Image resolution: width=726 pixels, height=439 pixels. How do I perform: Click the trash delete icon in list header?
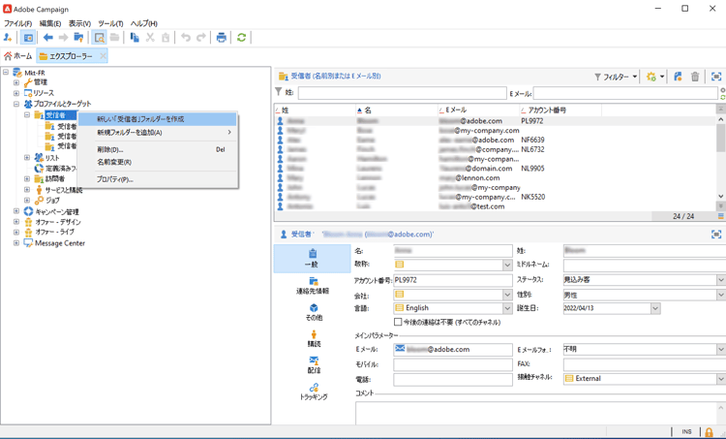click(695, 77)
